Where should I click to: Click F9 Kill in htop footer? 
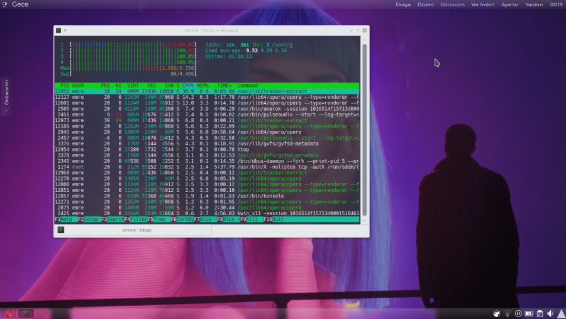pos(250,219)
